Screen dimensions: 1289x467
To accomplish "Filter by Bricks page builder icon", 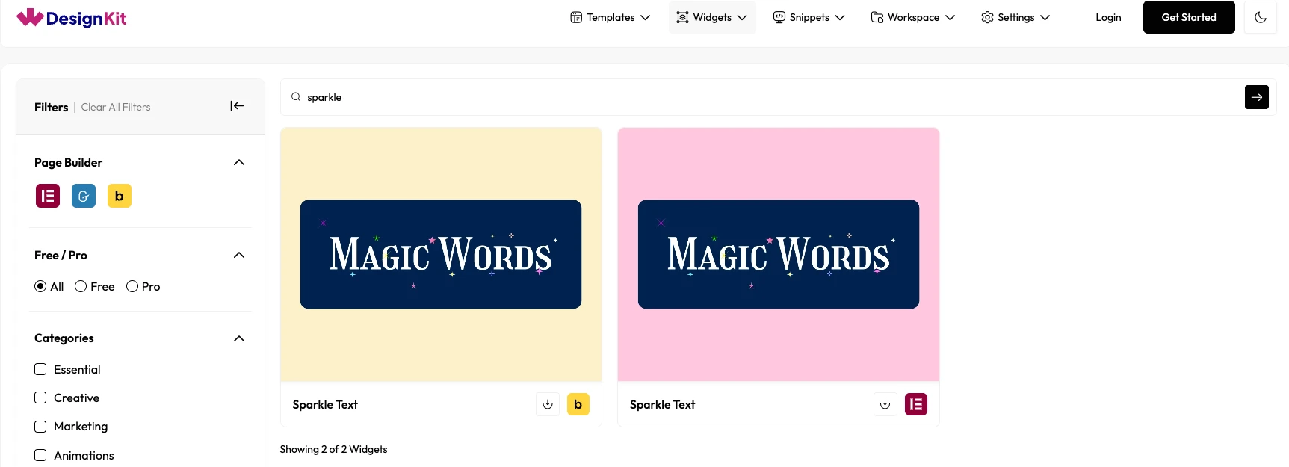I will pyautogui.click(x=120, y=196).
